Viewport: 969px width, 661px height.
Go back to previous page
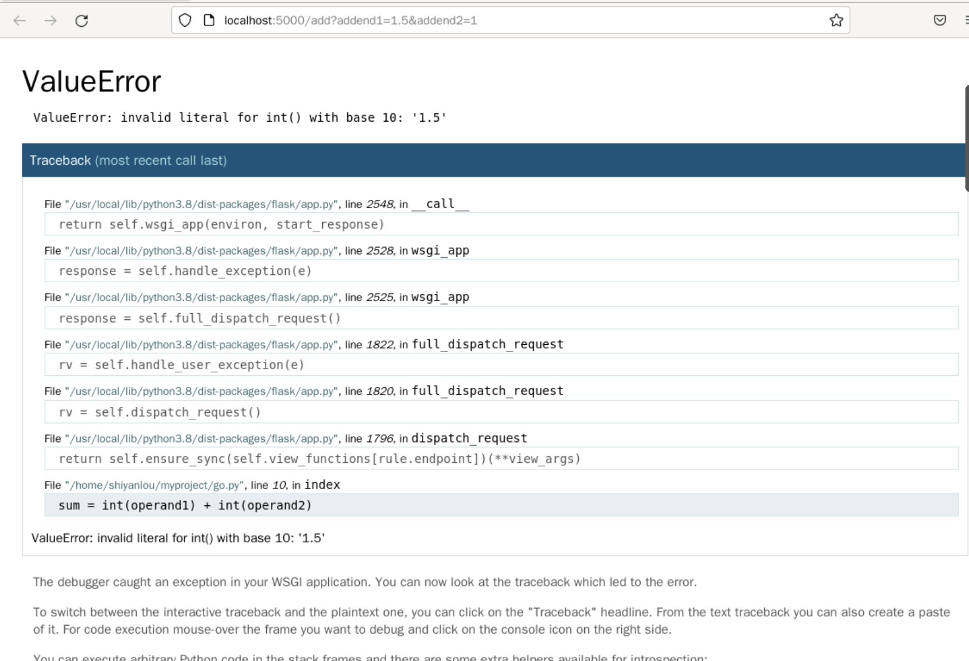[20, 21]
